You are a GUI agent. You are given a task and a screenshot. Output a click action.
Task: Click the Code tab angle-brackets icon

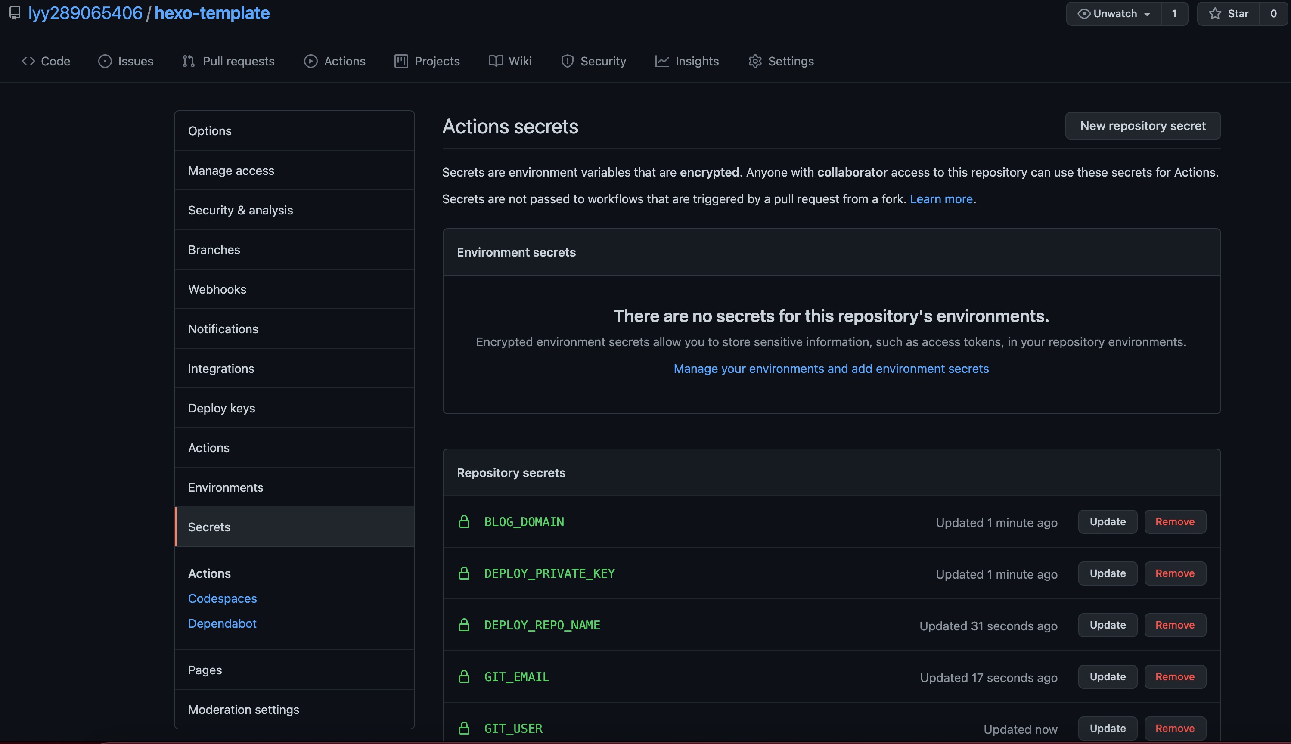click(x=28, y=61)
